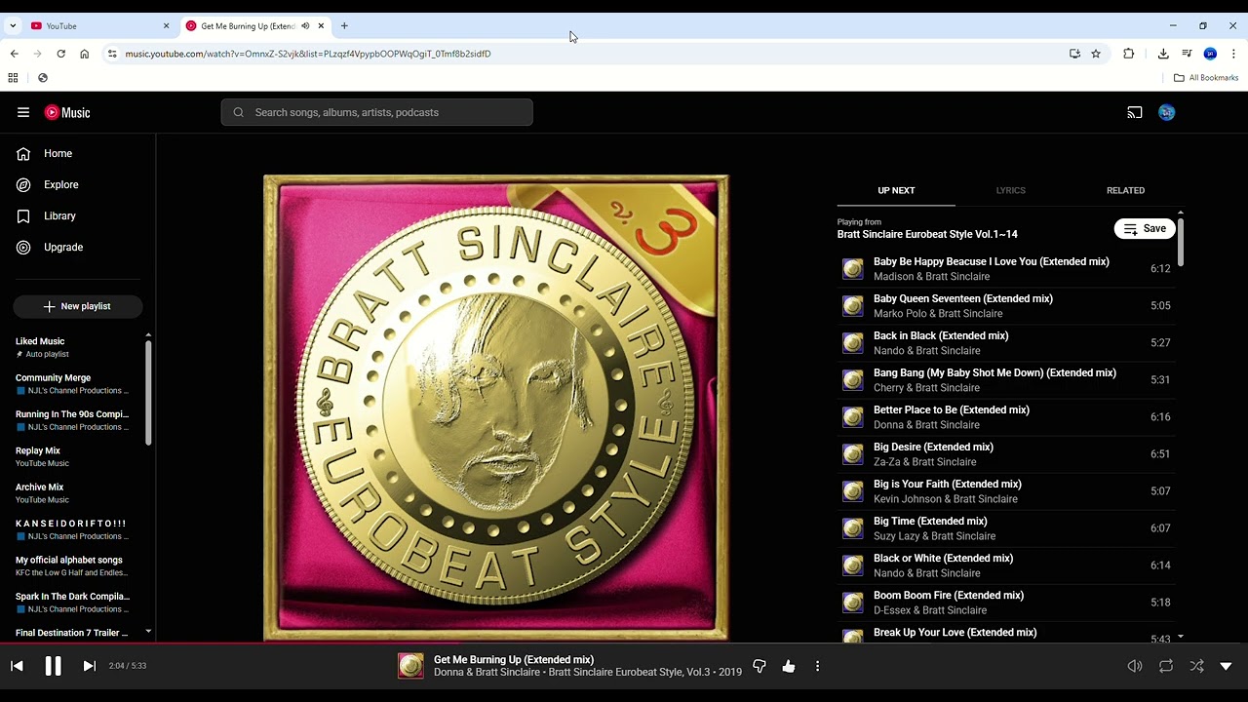Viewport: 1248px width, 702px height.
Task: Close the Get Me Burning Up tab
Action: 321,25
